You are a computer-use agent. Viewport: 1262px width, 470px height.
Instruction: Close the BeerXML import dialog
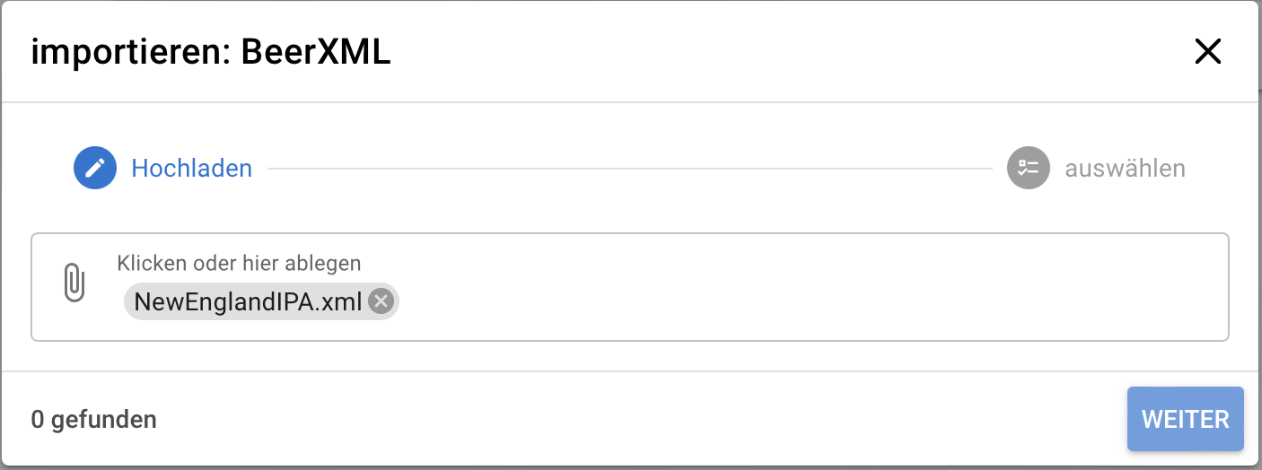tap(1208, 52)
